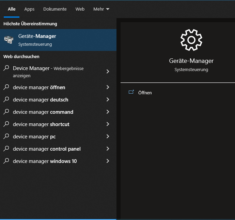The image size is (235, 220).
Task: Click the Geräte-Manager title in preview pane
Action: [x=191, y=61]
